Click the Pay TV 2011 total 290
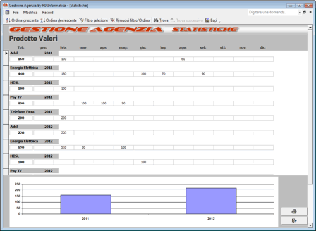The image size is (316, 231). (x=21, y=103)
